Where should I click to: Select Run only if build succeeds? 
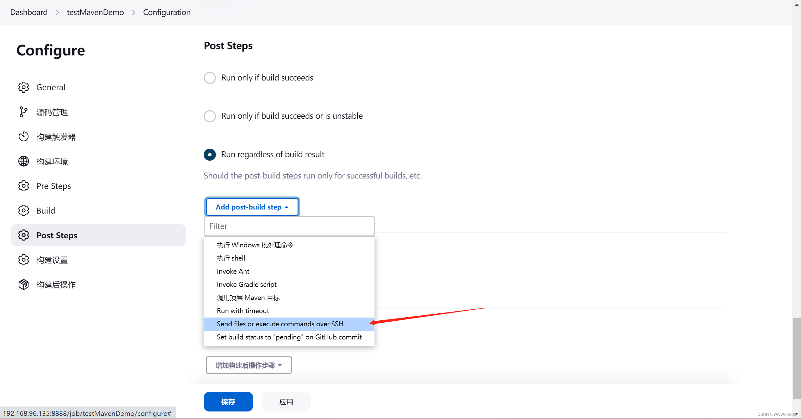210,78
